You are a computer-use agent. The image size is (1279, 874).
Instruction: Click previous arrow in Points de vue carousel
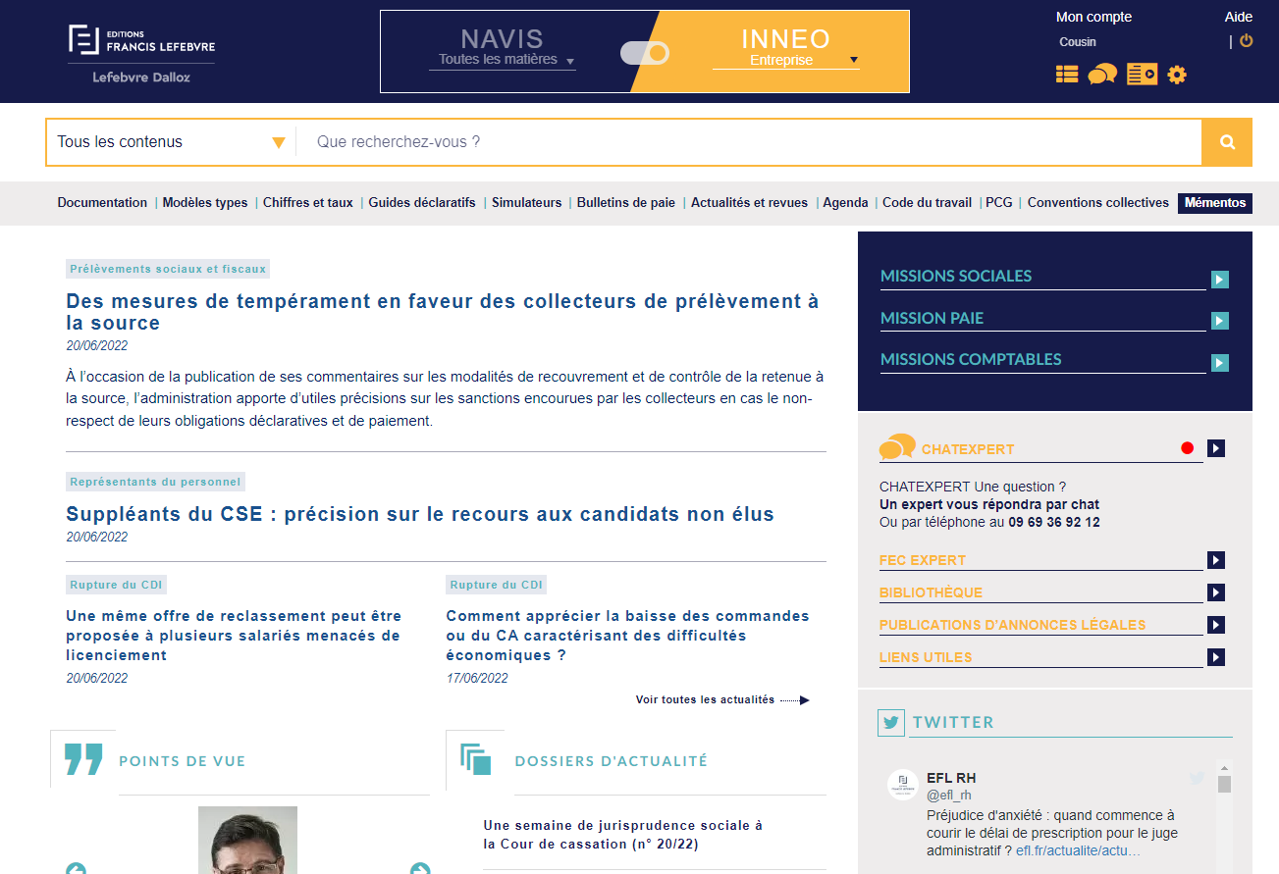(76, 868)
